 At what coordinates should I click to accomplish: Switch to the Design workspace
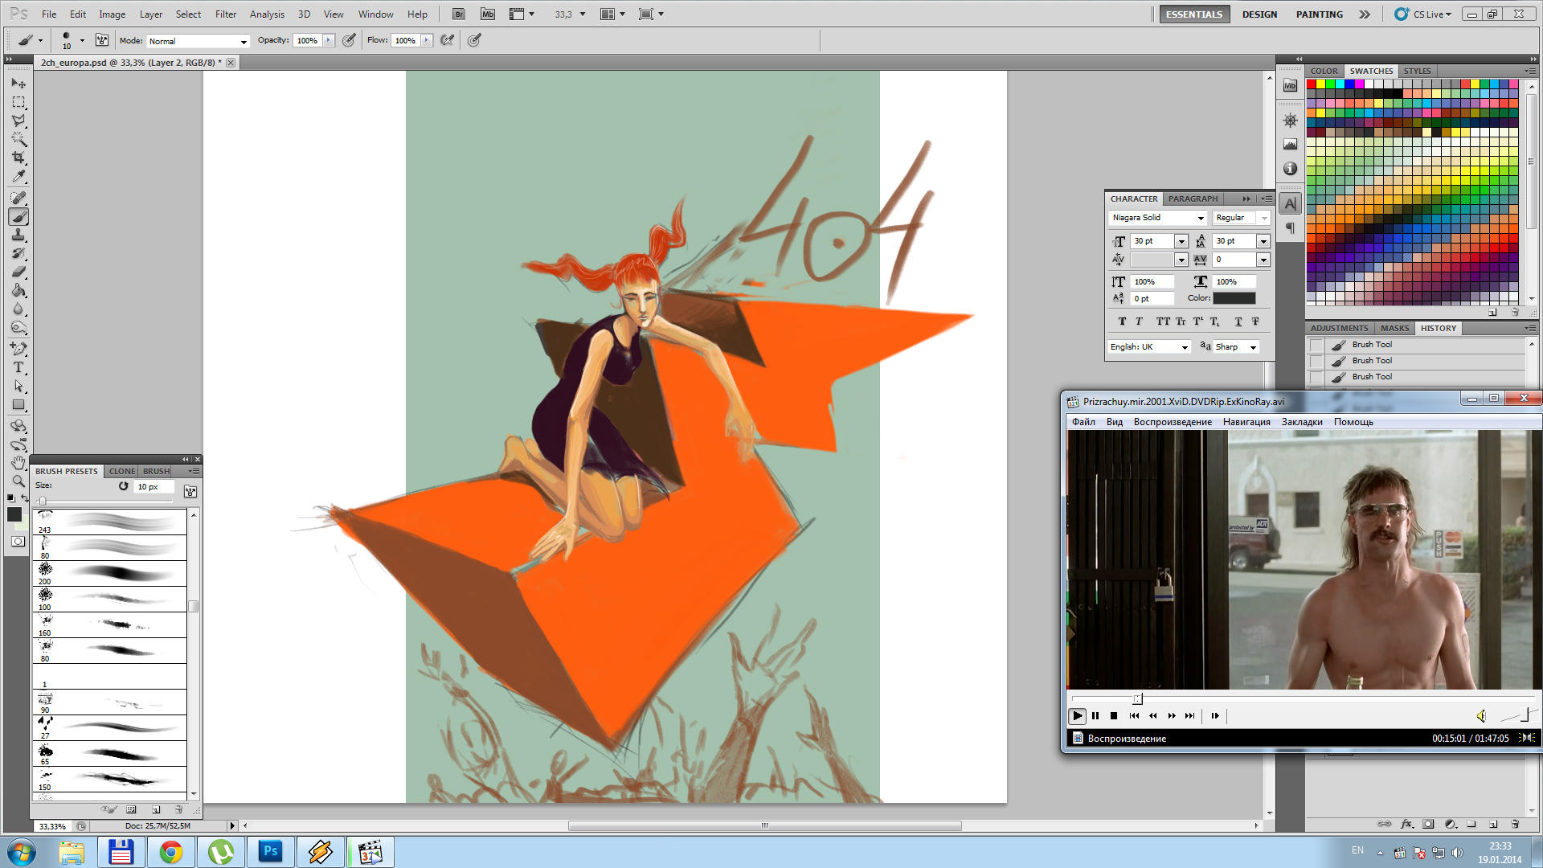coord(1259,14)
